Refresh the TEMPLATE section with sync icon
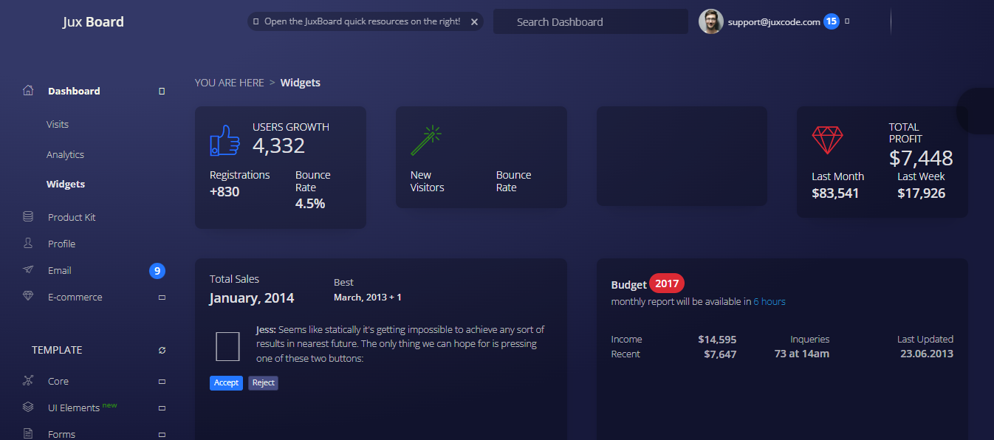 tap(162, 350)
